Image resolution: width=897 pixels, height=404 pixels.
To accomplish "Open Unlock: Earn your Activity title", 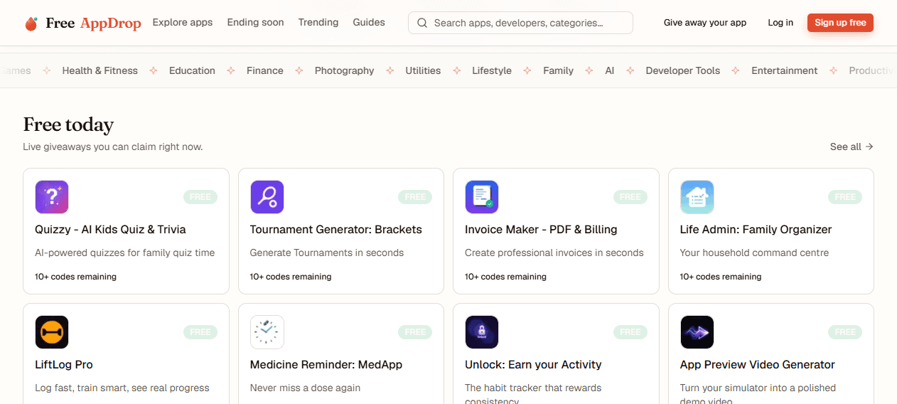I will tap(533, 364).
